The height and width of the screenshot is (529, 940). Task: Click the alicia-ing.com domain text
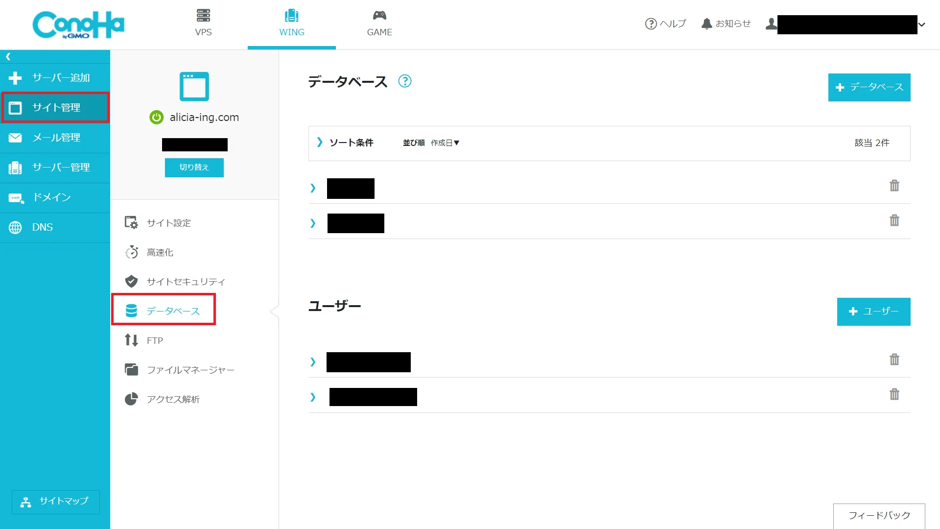(204, 118)
